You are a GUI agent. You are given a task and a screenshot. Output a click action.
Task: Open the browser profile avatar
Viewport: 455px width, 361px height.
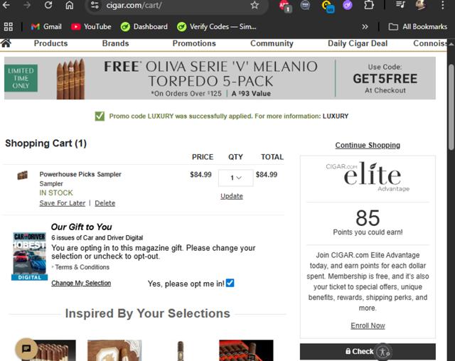[x=421, y=5]
